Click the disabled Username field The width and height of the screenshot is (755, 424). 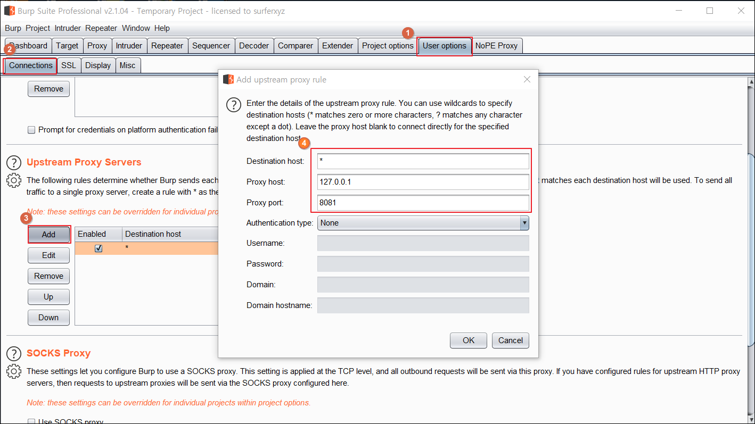click(423, 243)
